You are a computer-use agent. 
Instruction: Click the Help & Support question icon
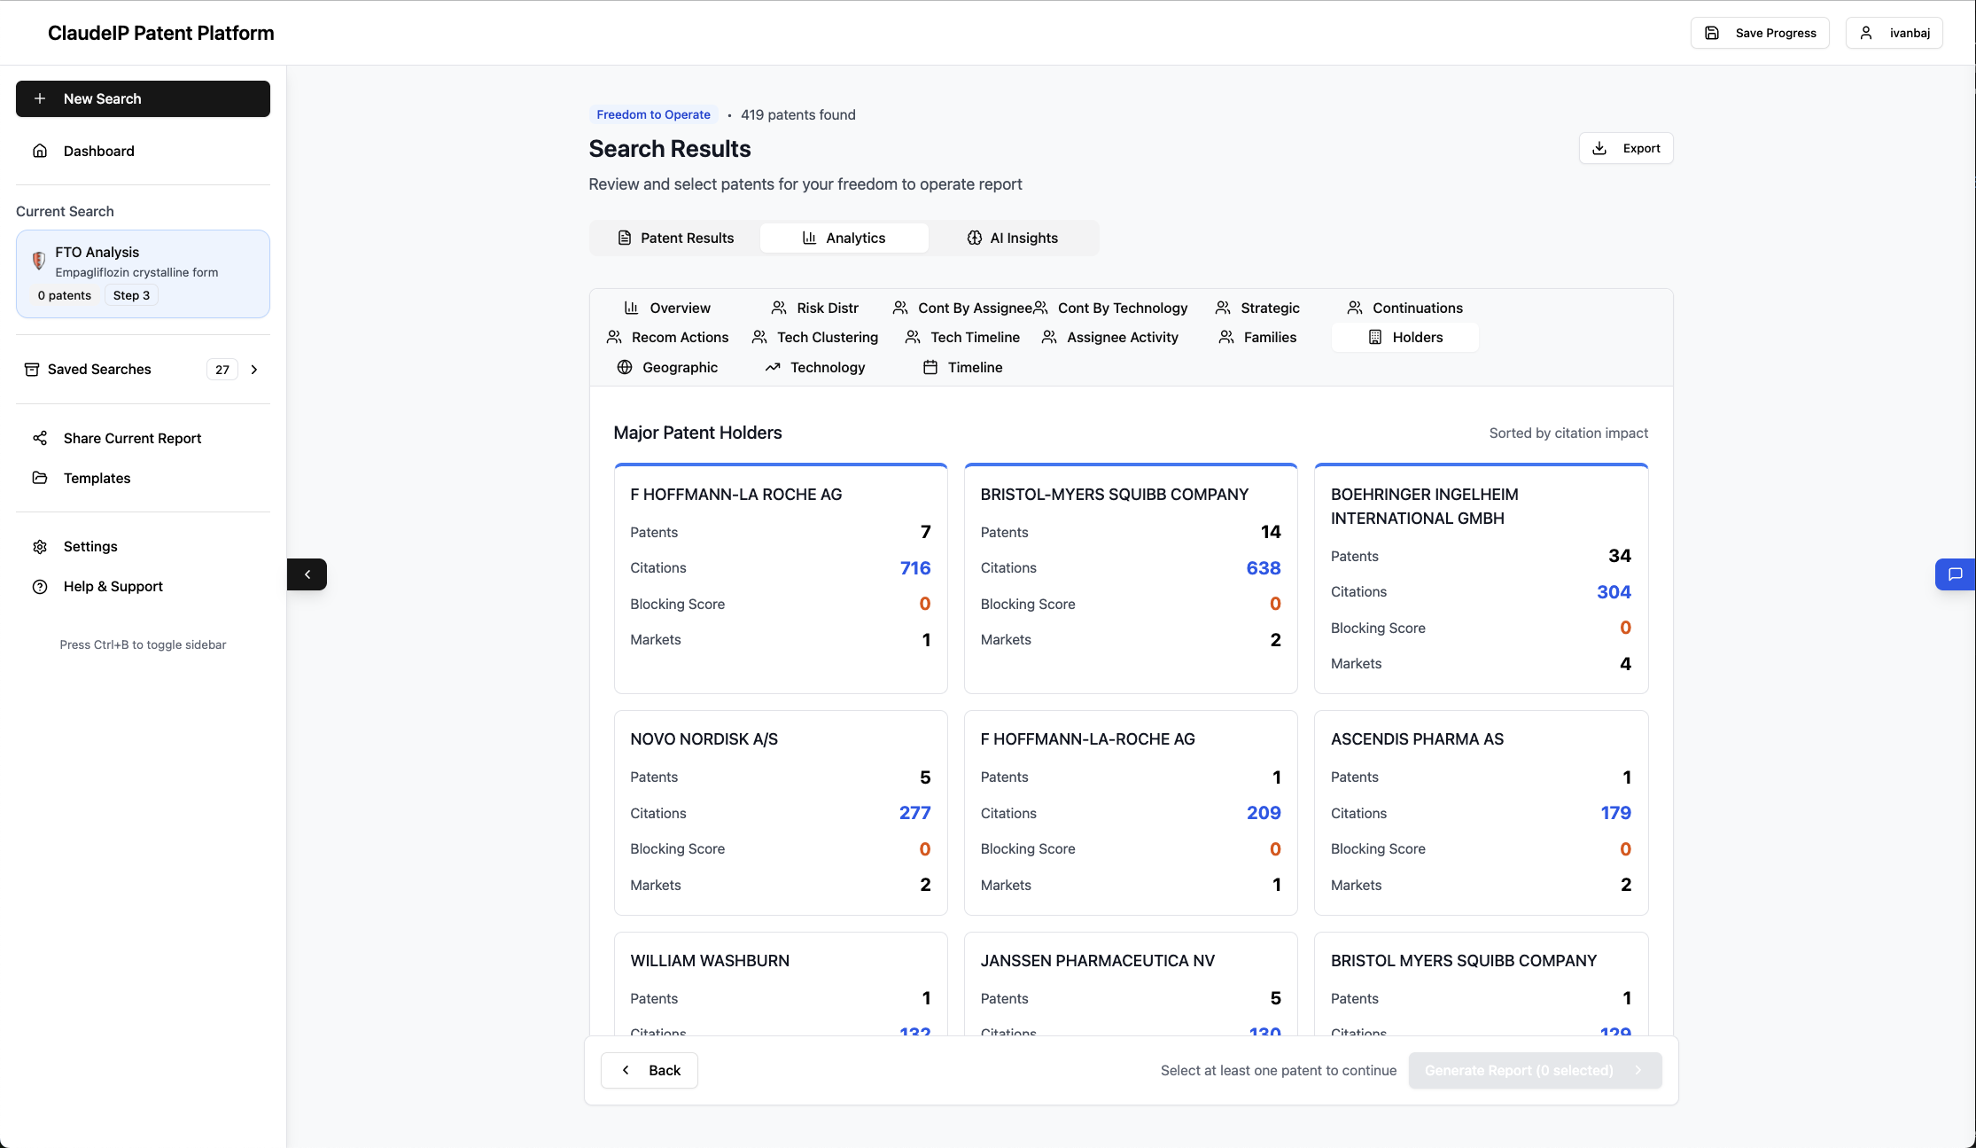(x=40, y=586)
